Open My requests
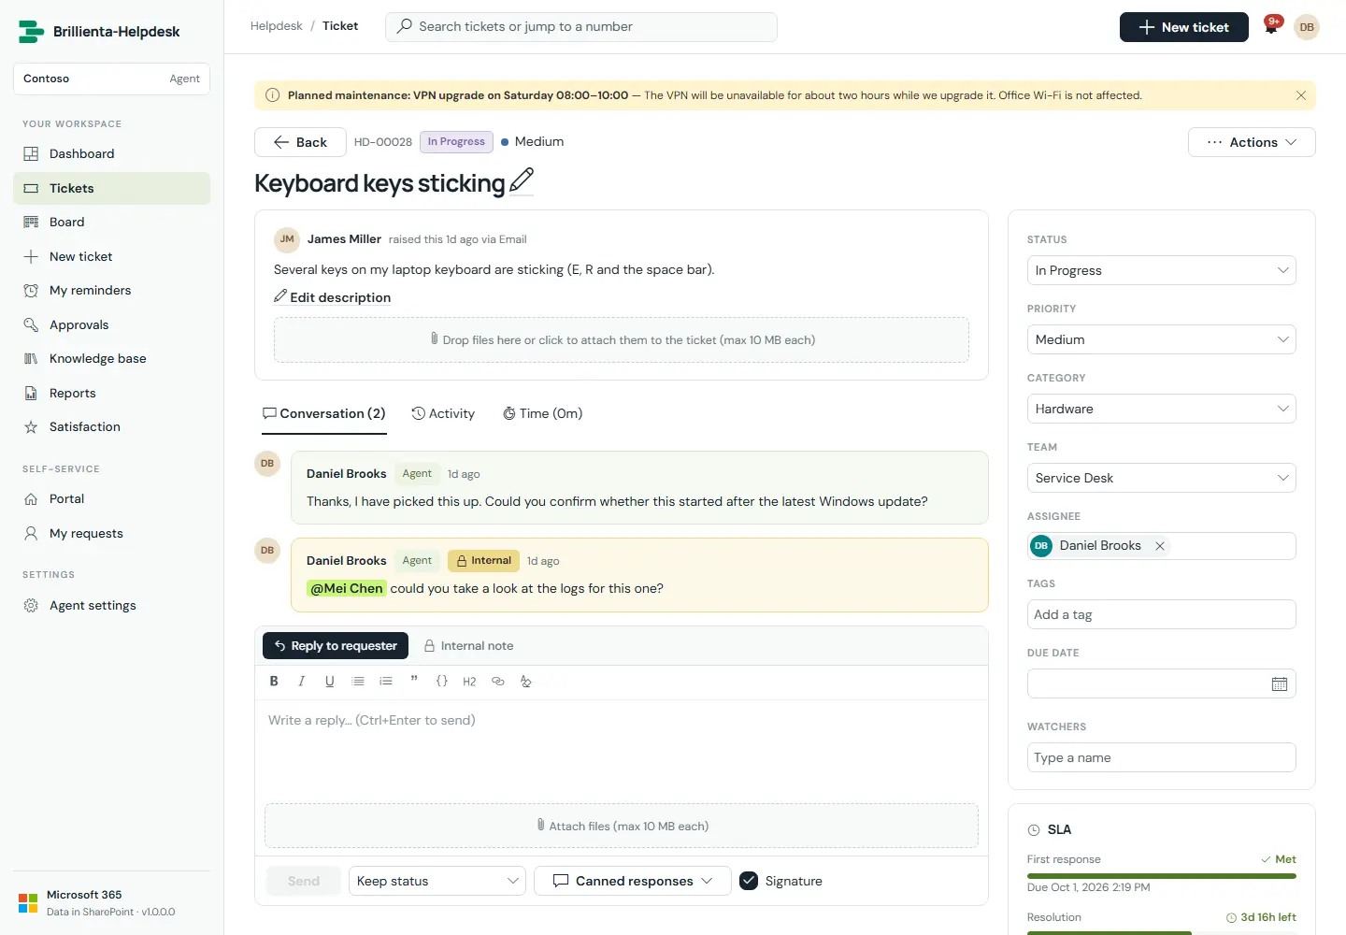 (x=111, y=533)
